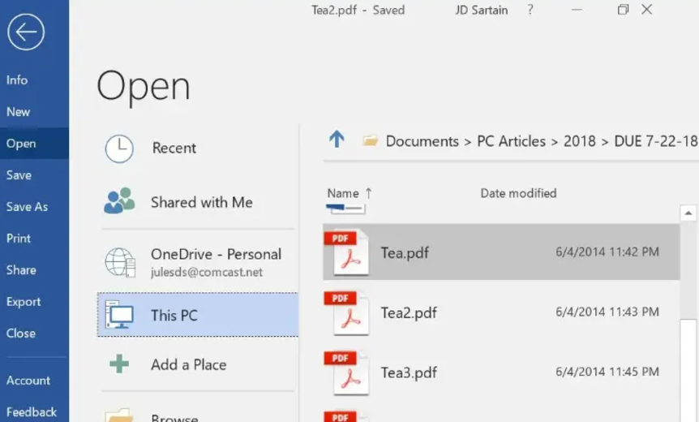This screenshot has height=422, width=699.
Task: Choose Add a Place
Action: (189, 365)
